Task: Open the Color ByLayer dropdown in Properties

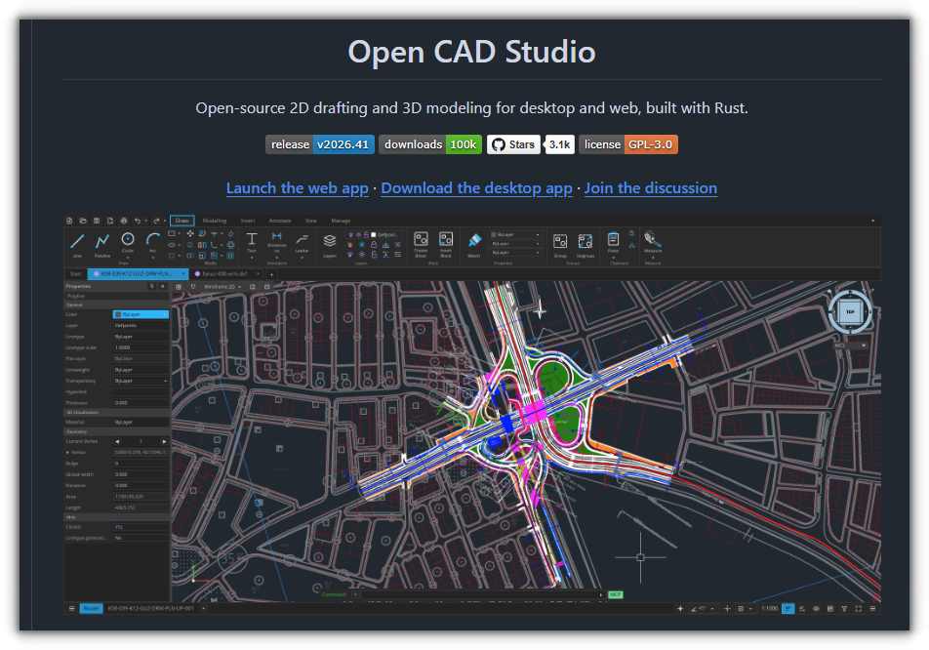Action: tap(141, 314)
